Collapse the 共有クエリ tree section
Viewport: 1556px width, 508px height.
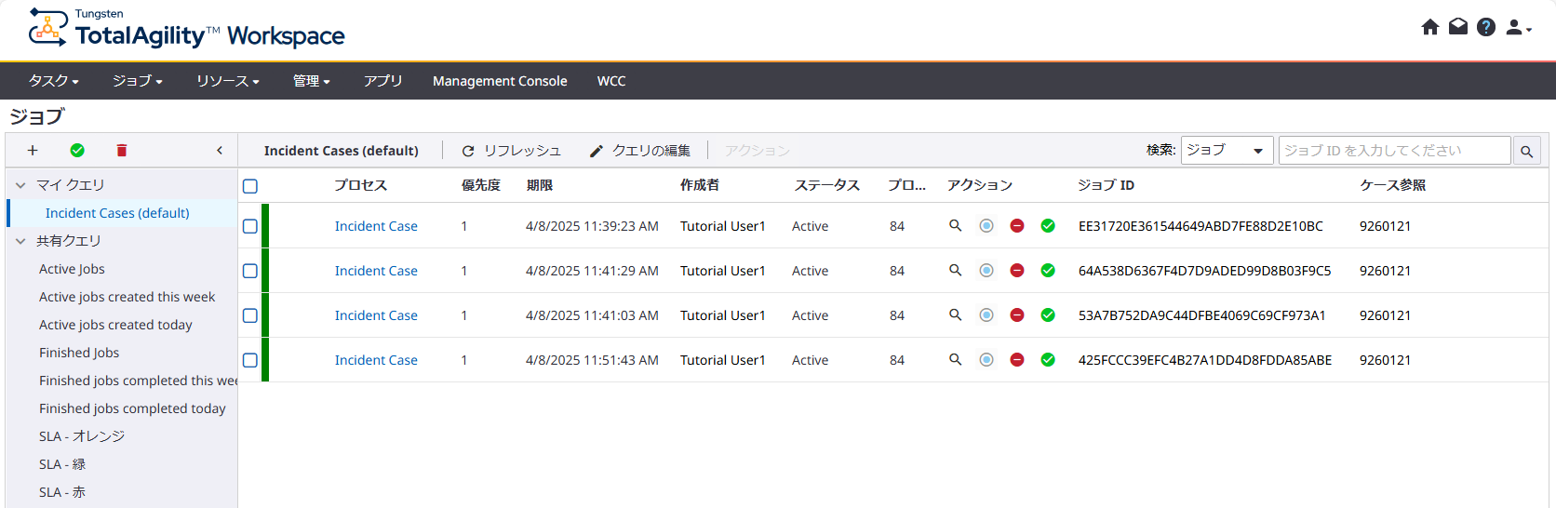tap(20, 241)
